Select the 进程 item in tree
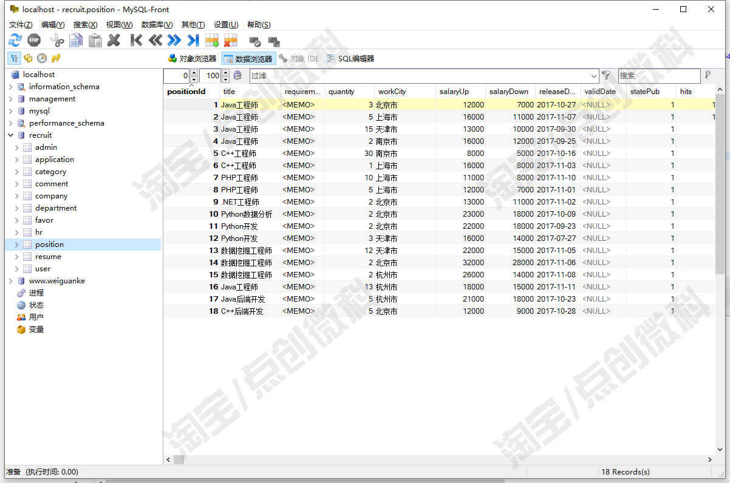Image resolution: width=730 pixels, height=483 pixels. pos(36,293)
